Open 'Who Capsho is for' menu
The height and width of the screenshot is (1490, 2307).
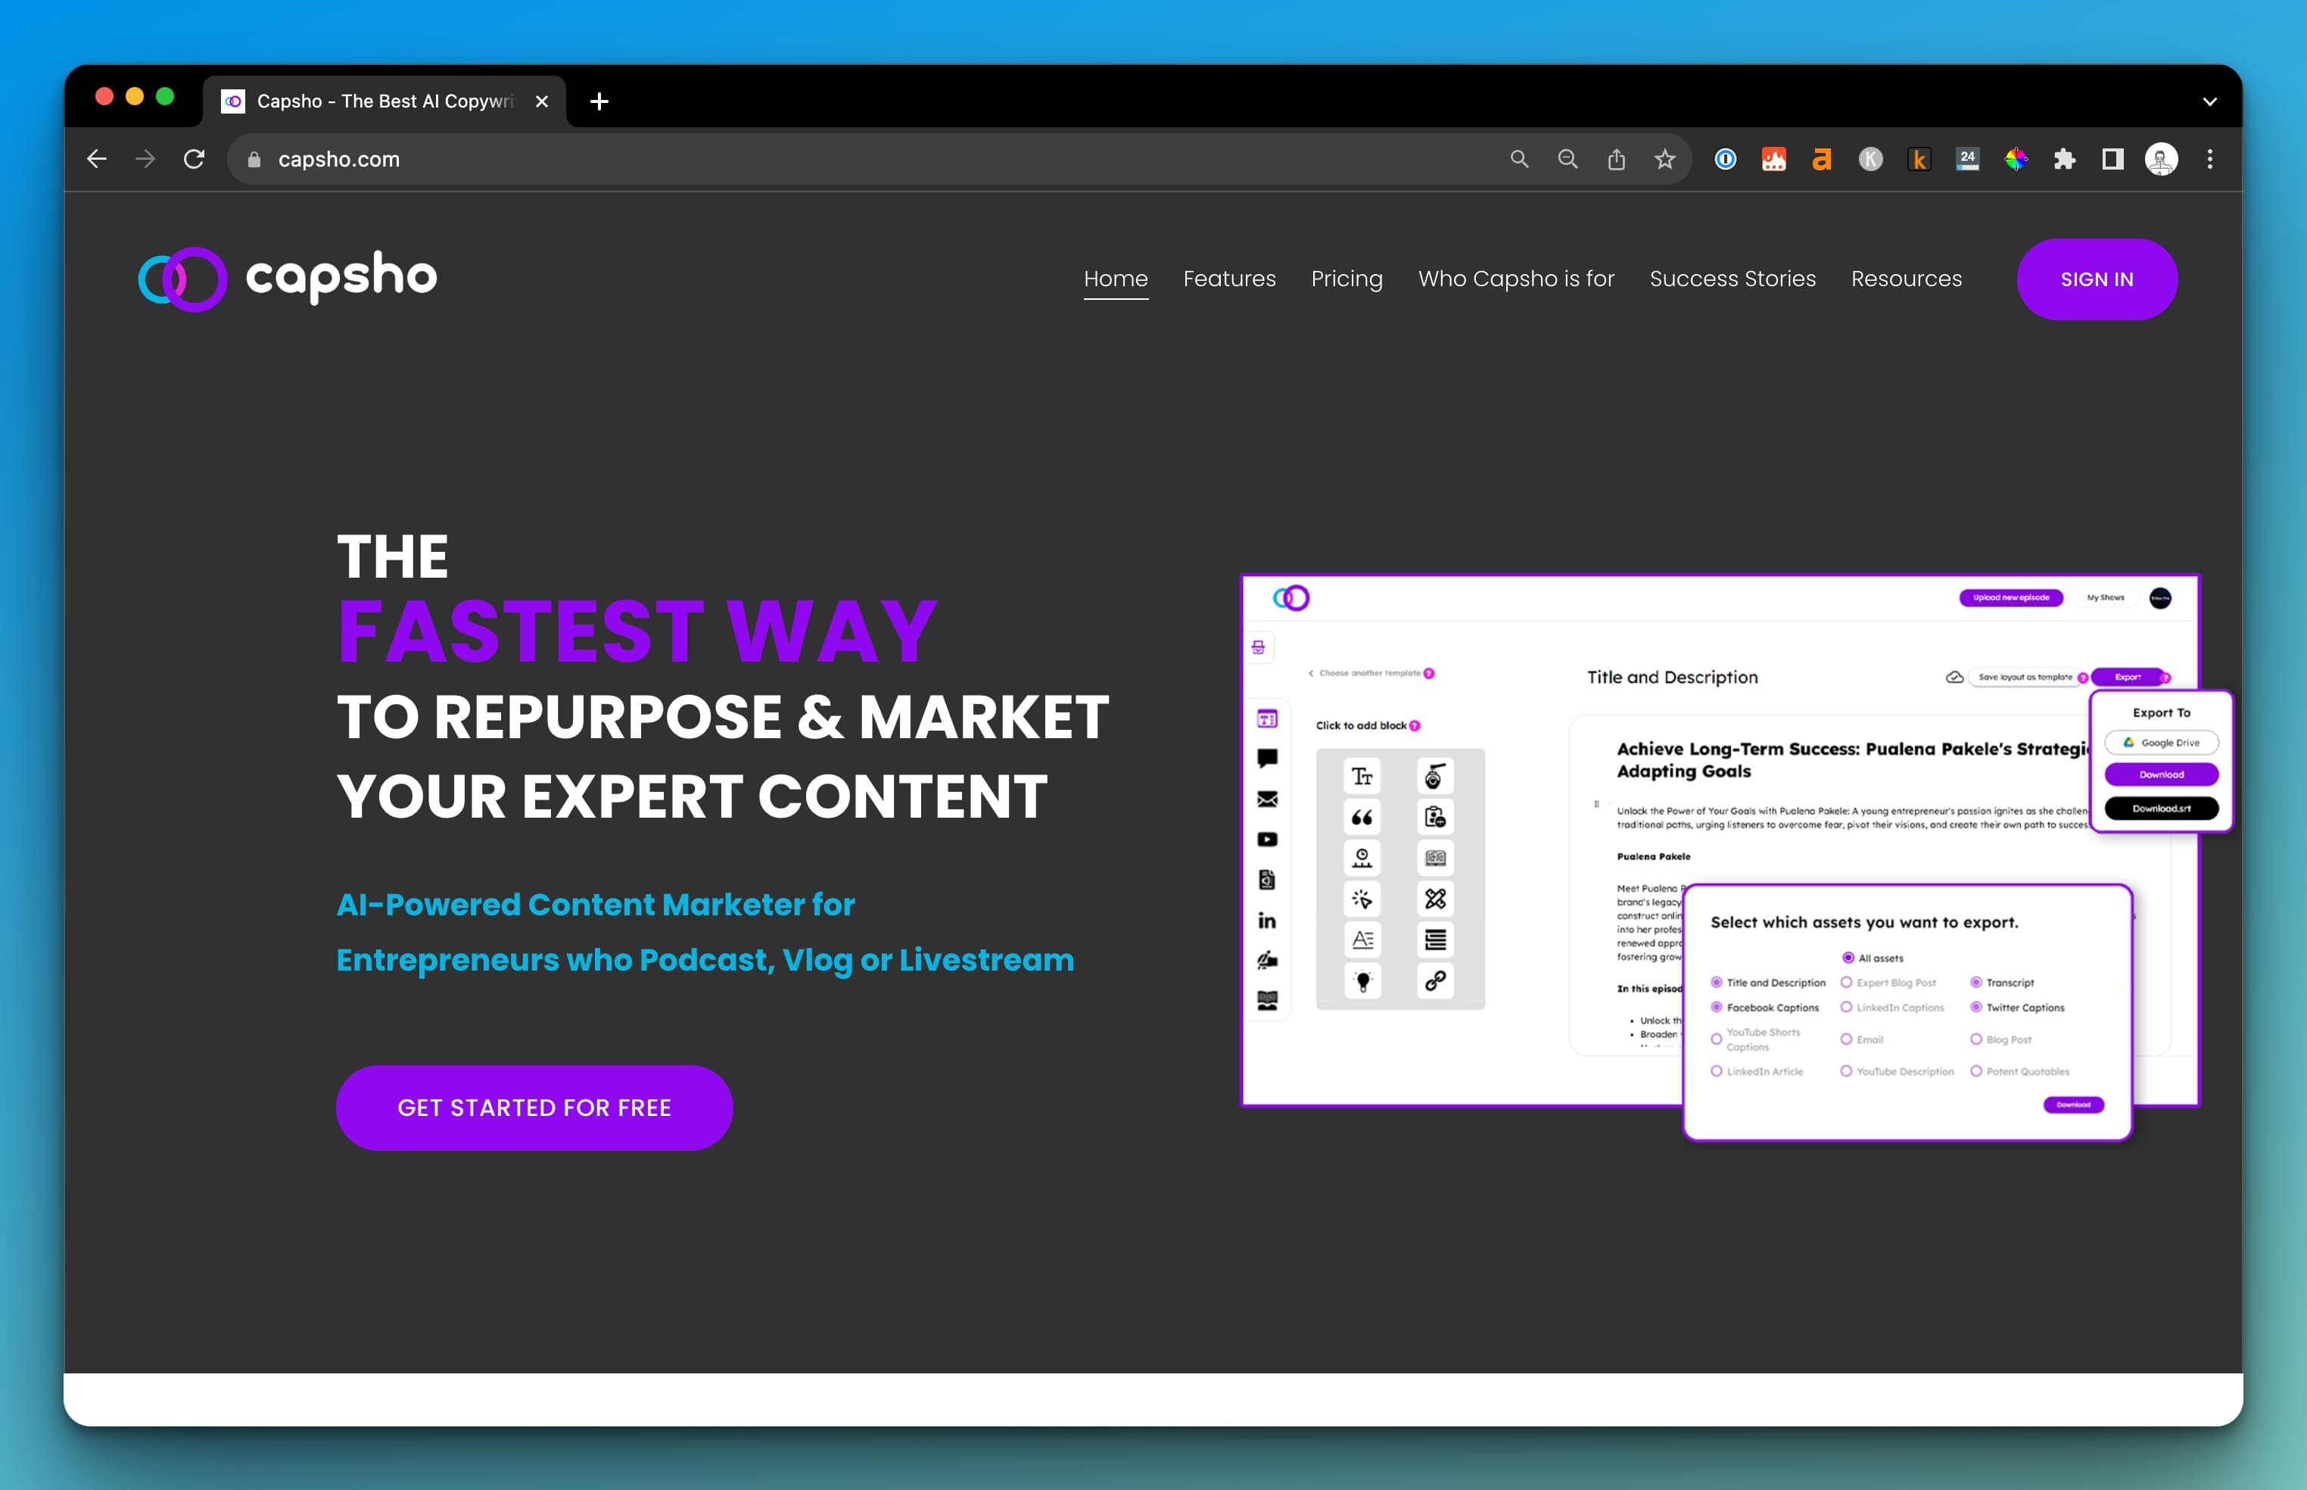click(1516, 279)
